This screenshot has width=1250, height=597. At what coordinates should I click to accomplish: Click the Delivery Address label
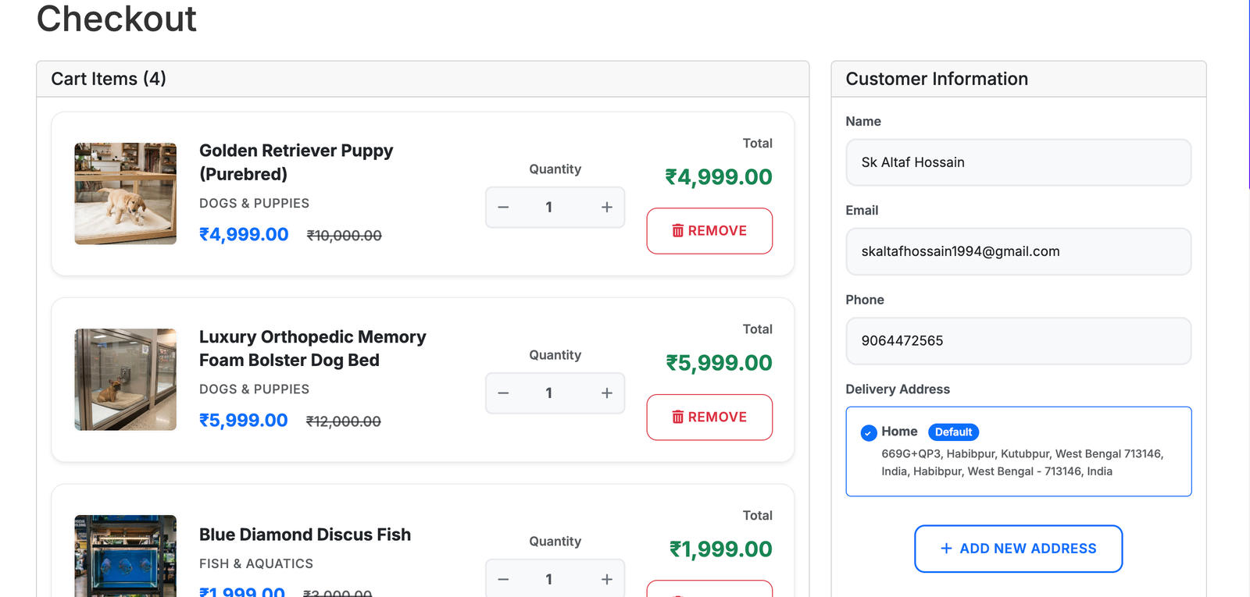coord(898,389)
